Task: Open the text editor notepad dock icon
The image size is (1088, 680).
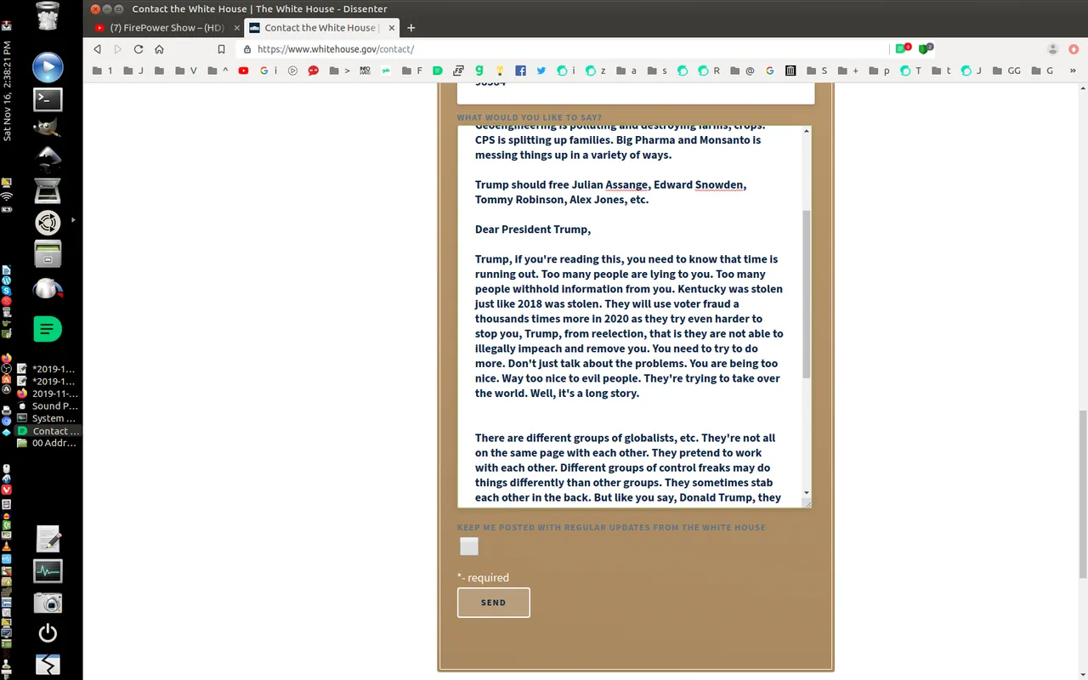Action: point(48,539)
